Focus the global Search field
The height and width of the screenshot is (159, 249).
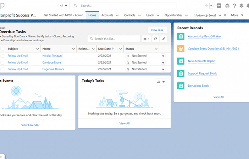tap(123, 6)
